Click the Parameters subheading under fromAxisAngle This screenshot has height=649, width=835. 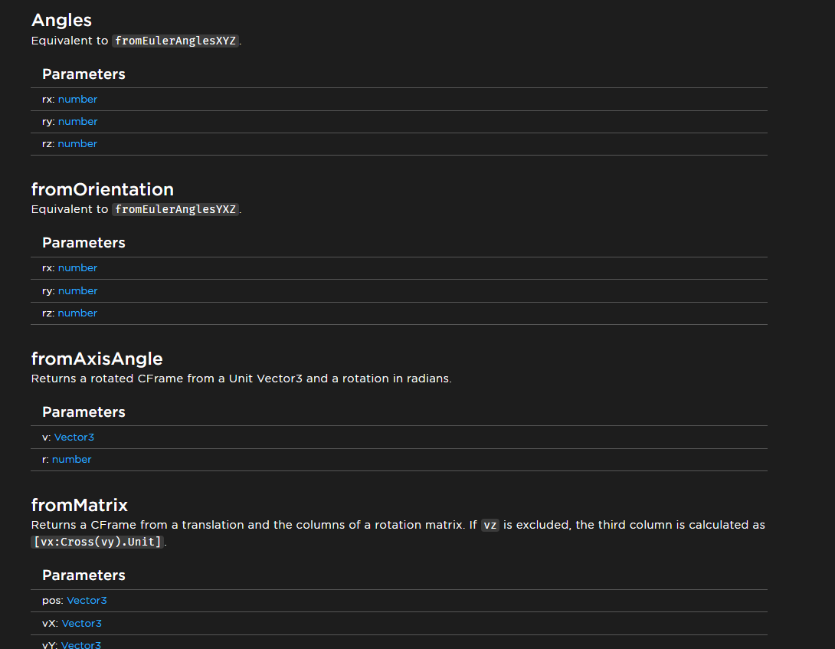83,412
